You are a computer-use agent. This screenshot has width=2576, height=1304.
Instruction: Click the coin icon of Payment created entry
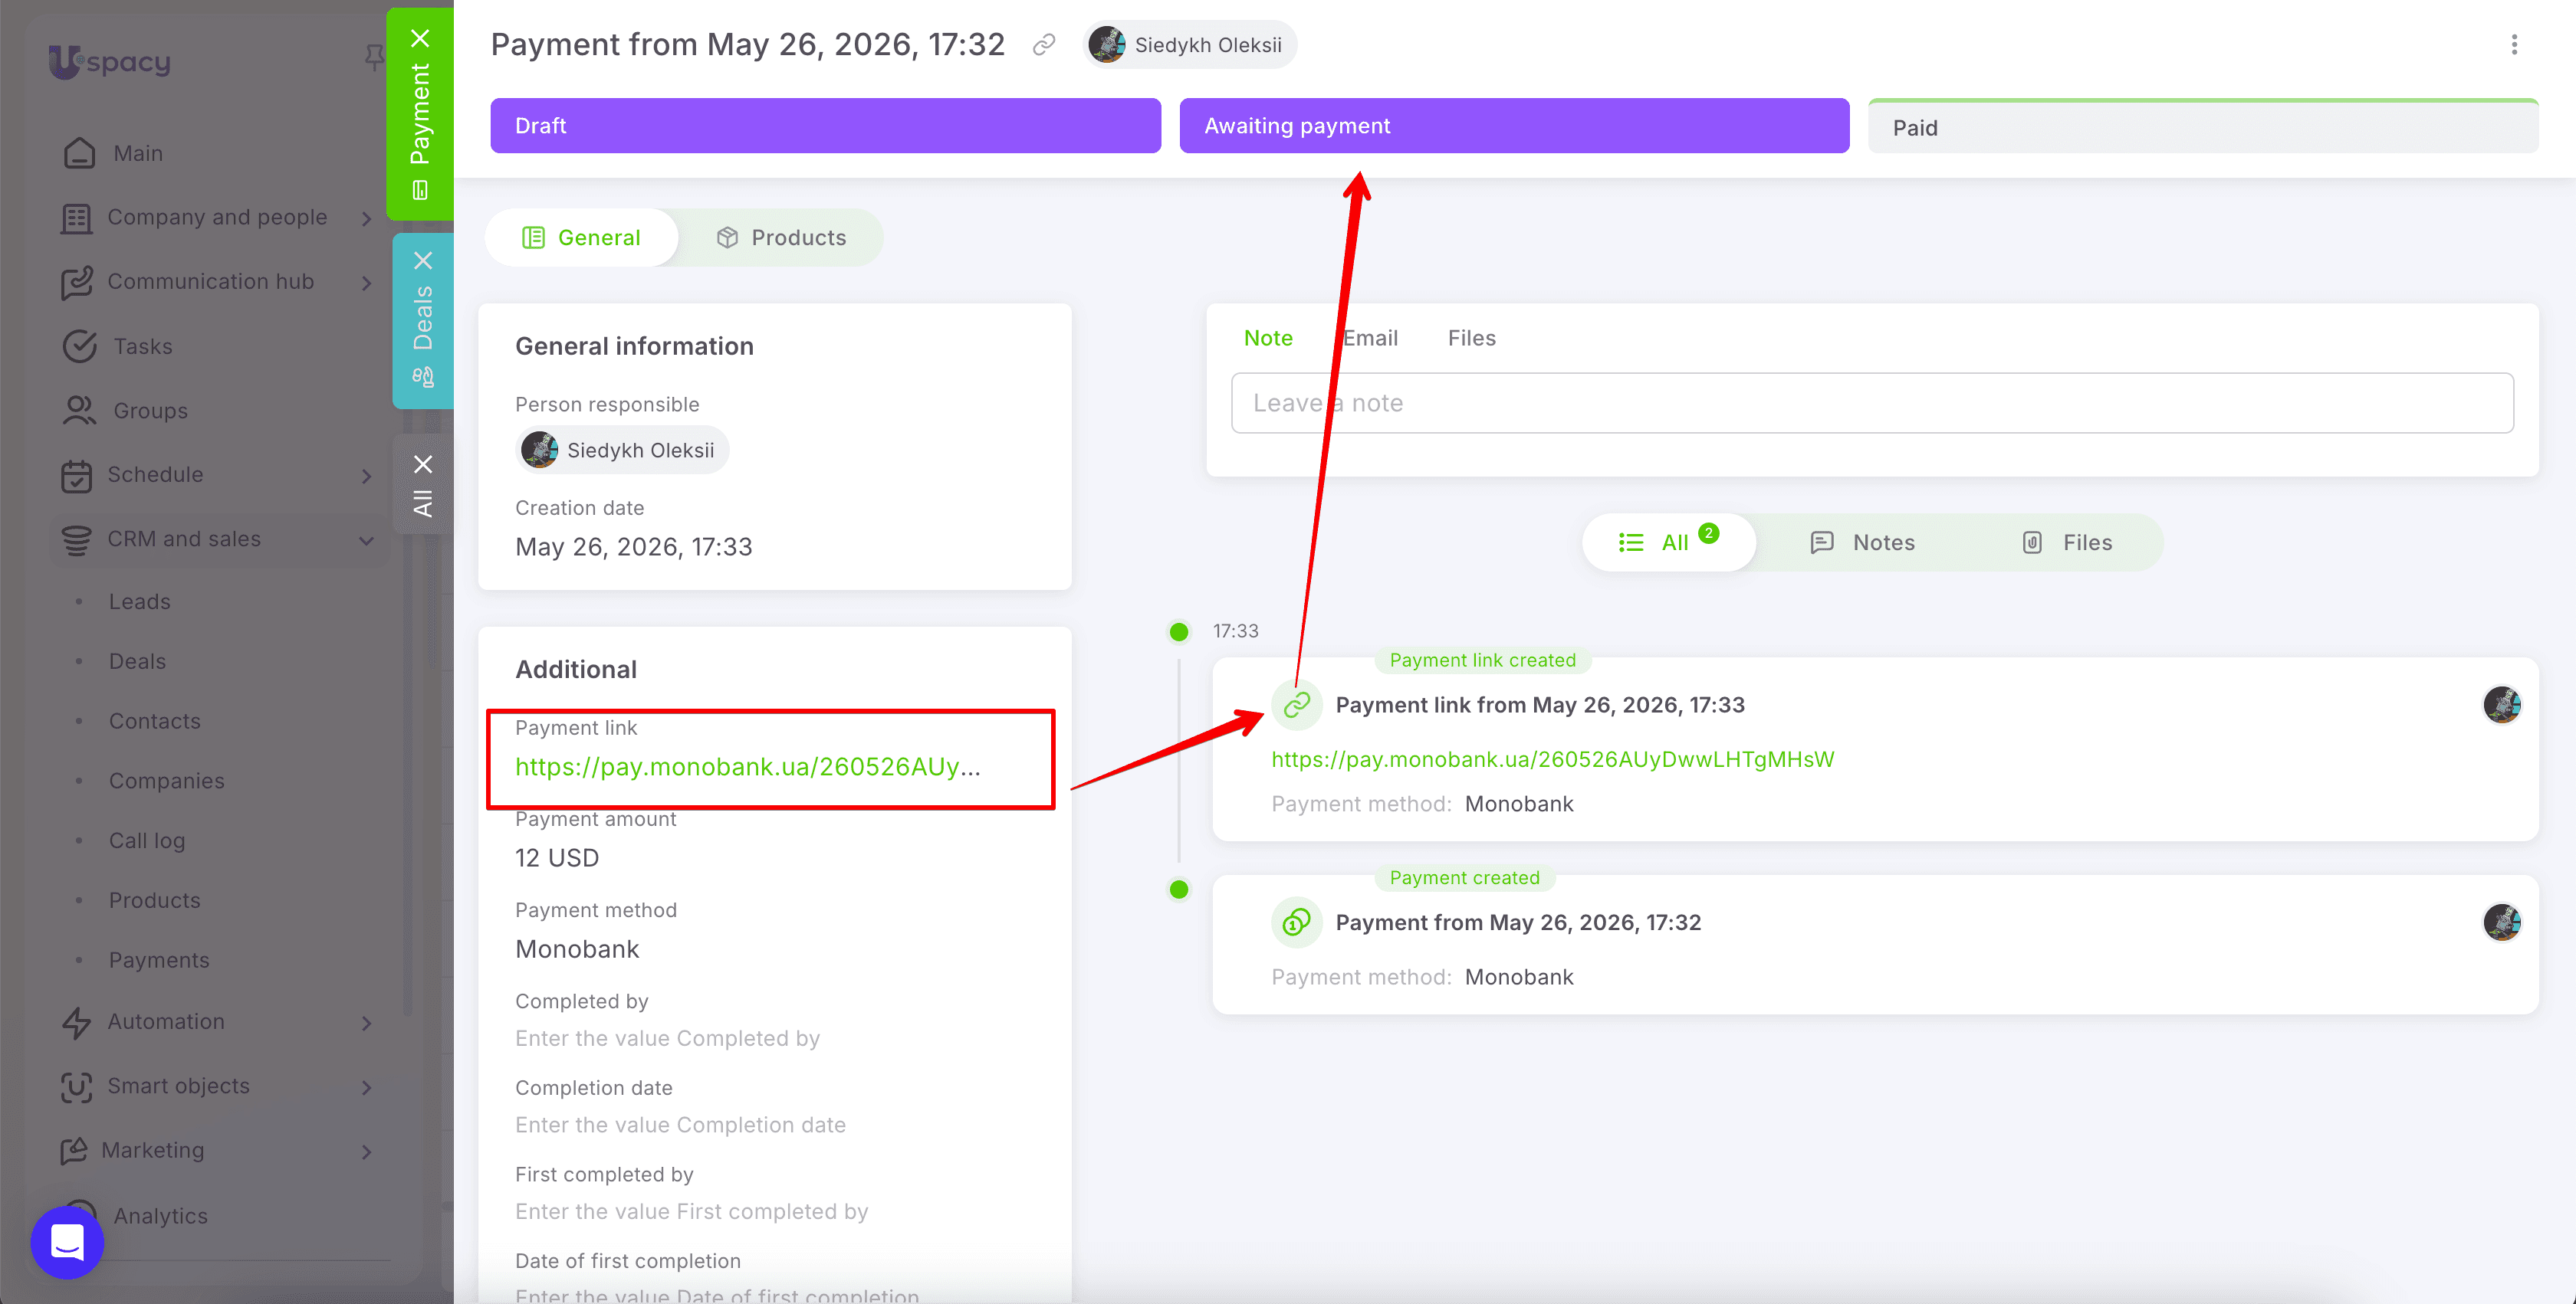[1297, 922]
